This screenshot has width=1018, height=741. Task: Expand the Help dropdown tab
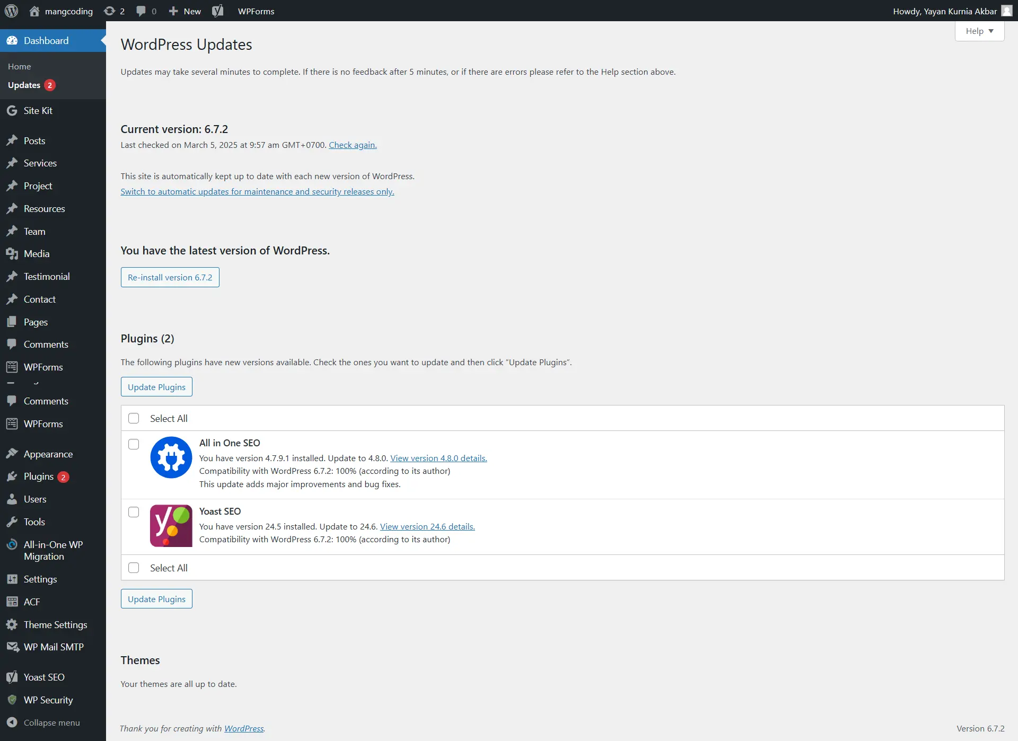pyautogui.click(x=979, y=31)
